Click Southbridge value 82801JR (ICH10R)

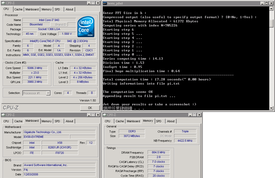pyautogui.click(x=60, y=148)
